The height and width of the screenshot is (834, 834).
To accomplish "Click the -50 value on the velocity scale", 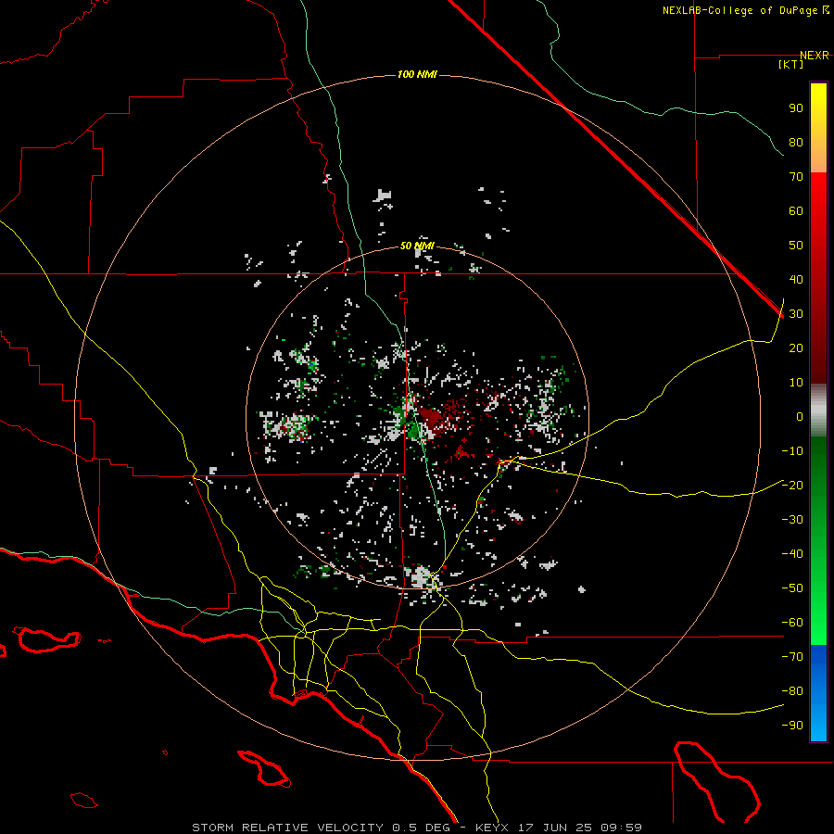I will 792,588.
